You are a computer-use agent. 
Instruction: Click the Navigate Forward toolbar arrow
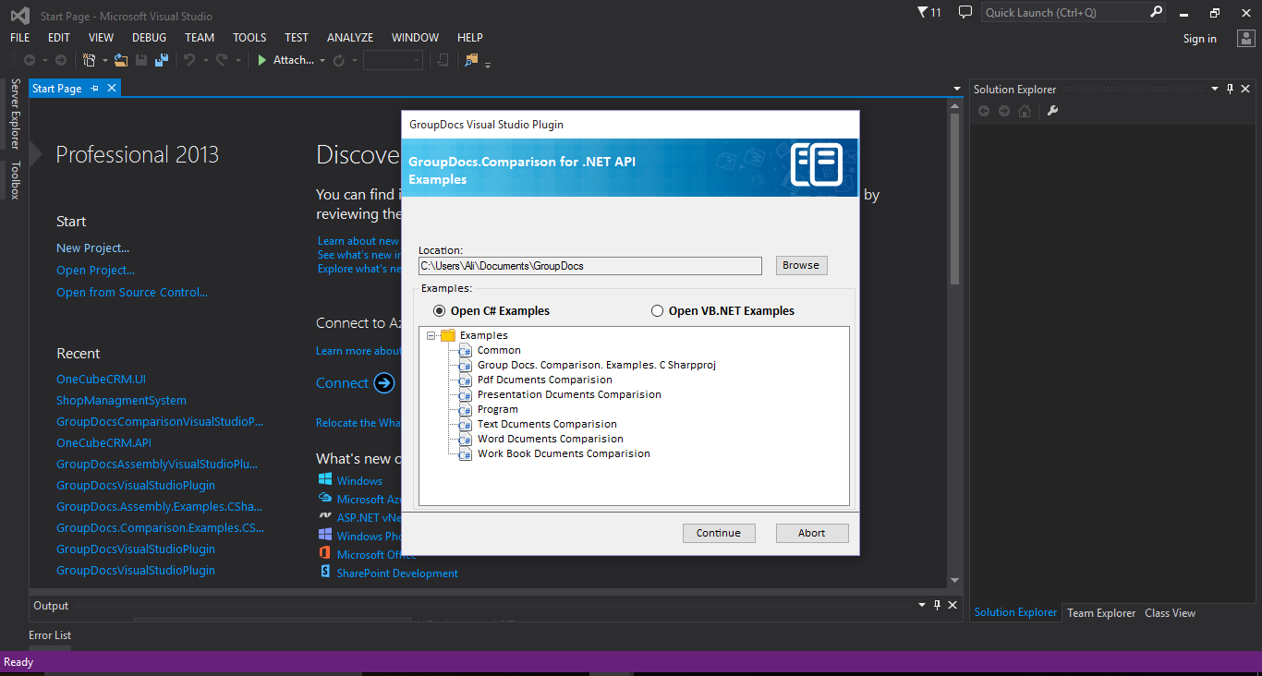[x=61, y=60]
